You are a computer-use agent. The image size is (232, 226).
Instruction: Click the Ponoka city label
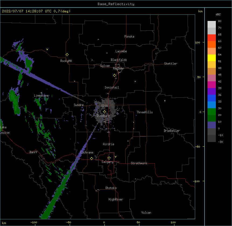129,37
